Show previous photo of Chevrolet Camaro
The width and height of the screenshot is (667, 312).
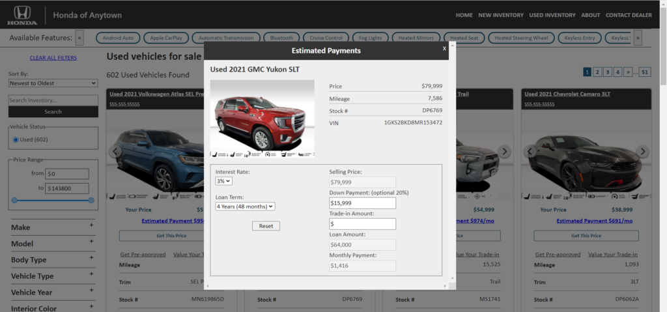tap(530, 152)
